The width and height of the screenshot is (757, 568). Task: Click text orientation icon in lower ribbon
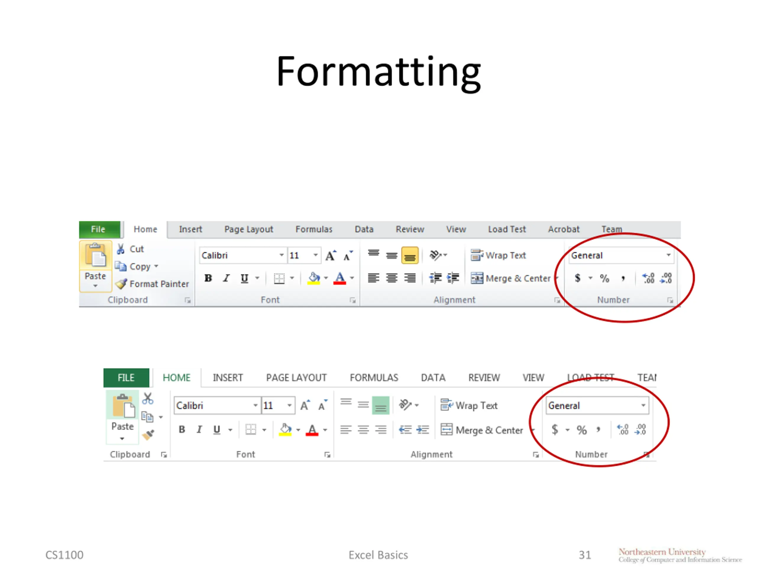(x=405, y=405)
